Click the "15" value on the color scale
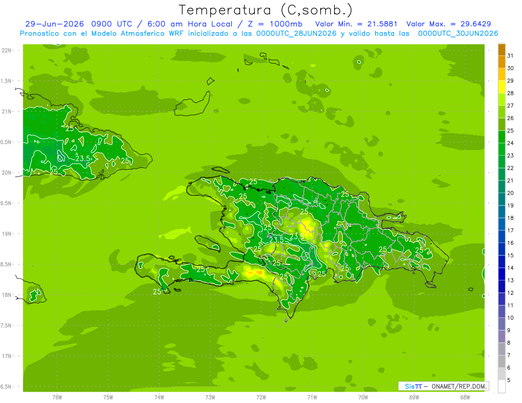 511,255
